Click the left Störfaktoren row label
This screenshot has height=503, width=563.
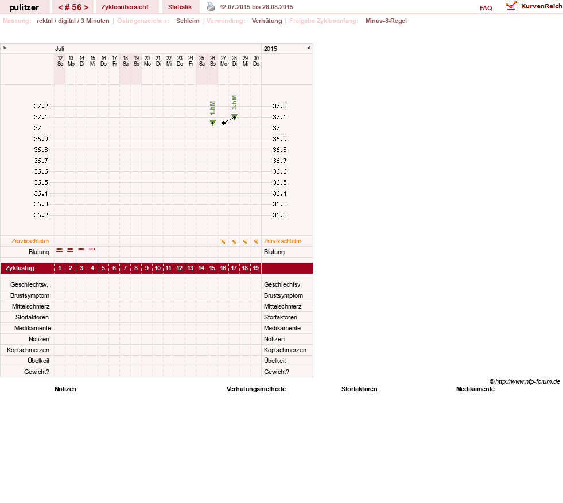[32, 317]
